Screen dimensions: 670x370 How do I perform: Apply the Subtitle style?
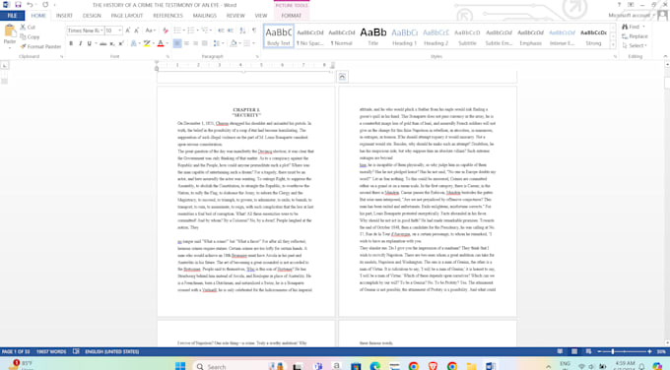[x=467, y=36]
